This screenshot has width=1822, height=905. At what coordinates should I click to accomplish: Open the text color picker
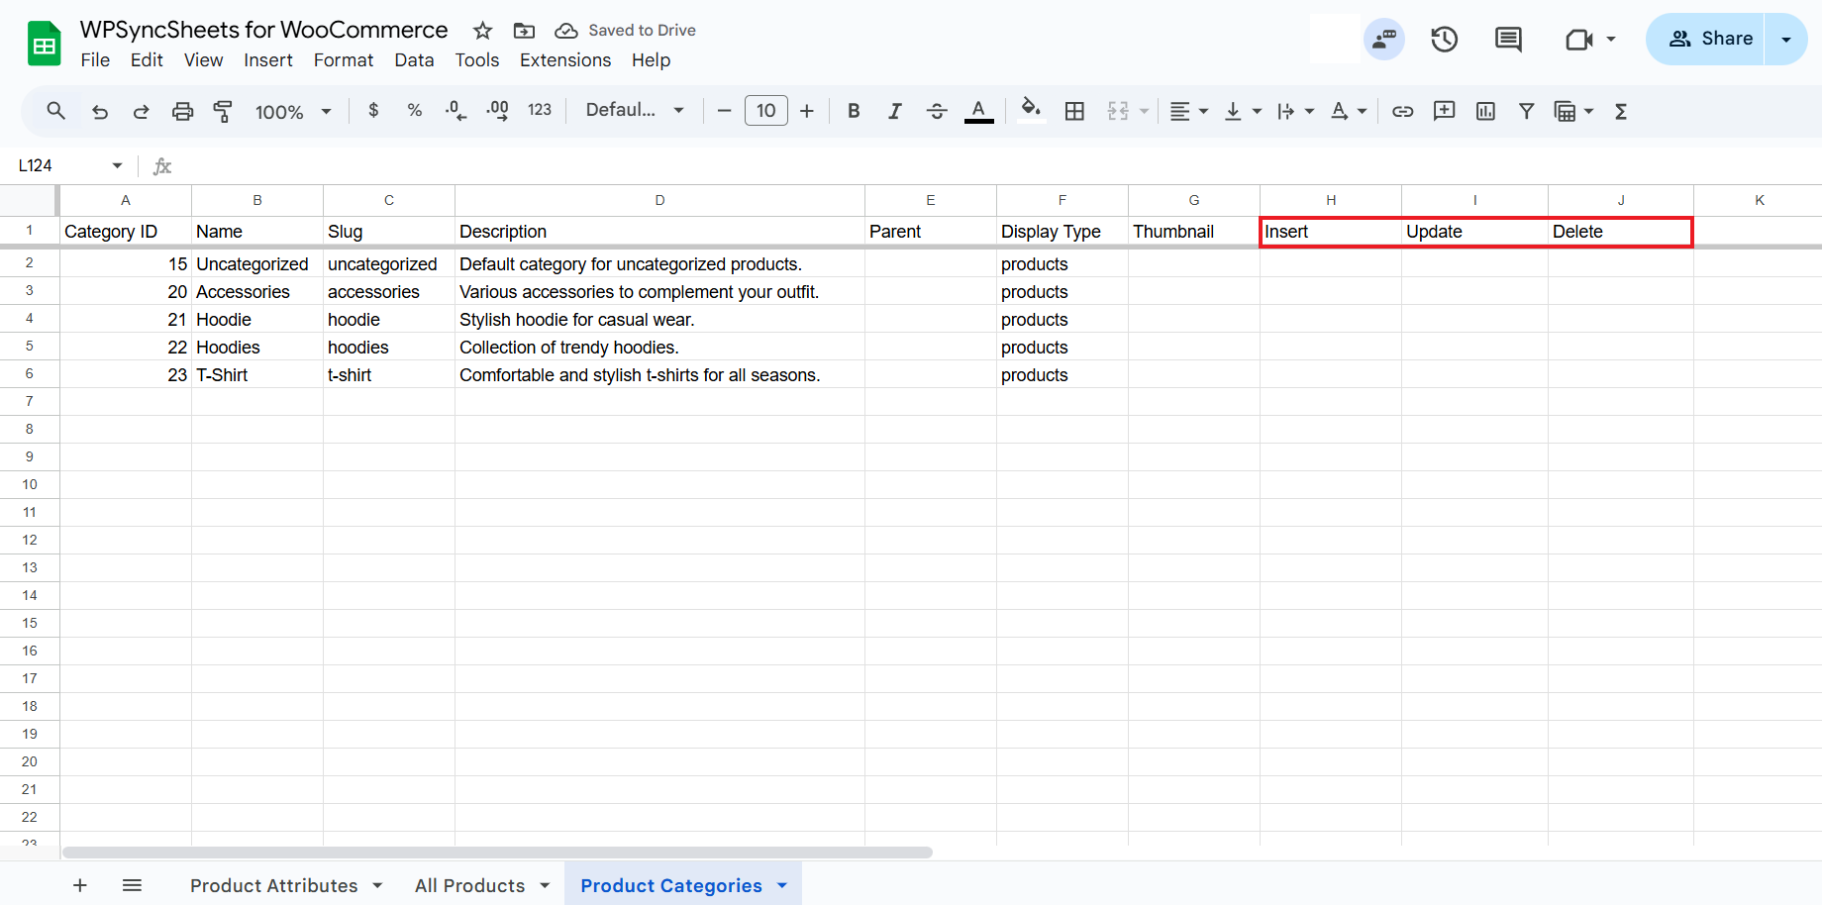978,111
